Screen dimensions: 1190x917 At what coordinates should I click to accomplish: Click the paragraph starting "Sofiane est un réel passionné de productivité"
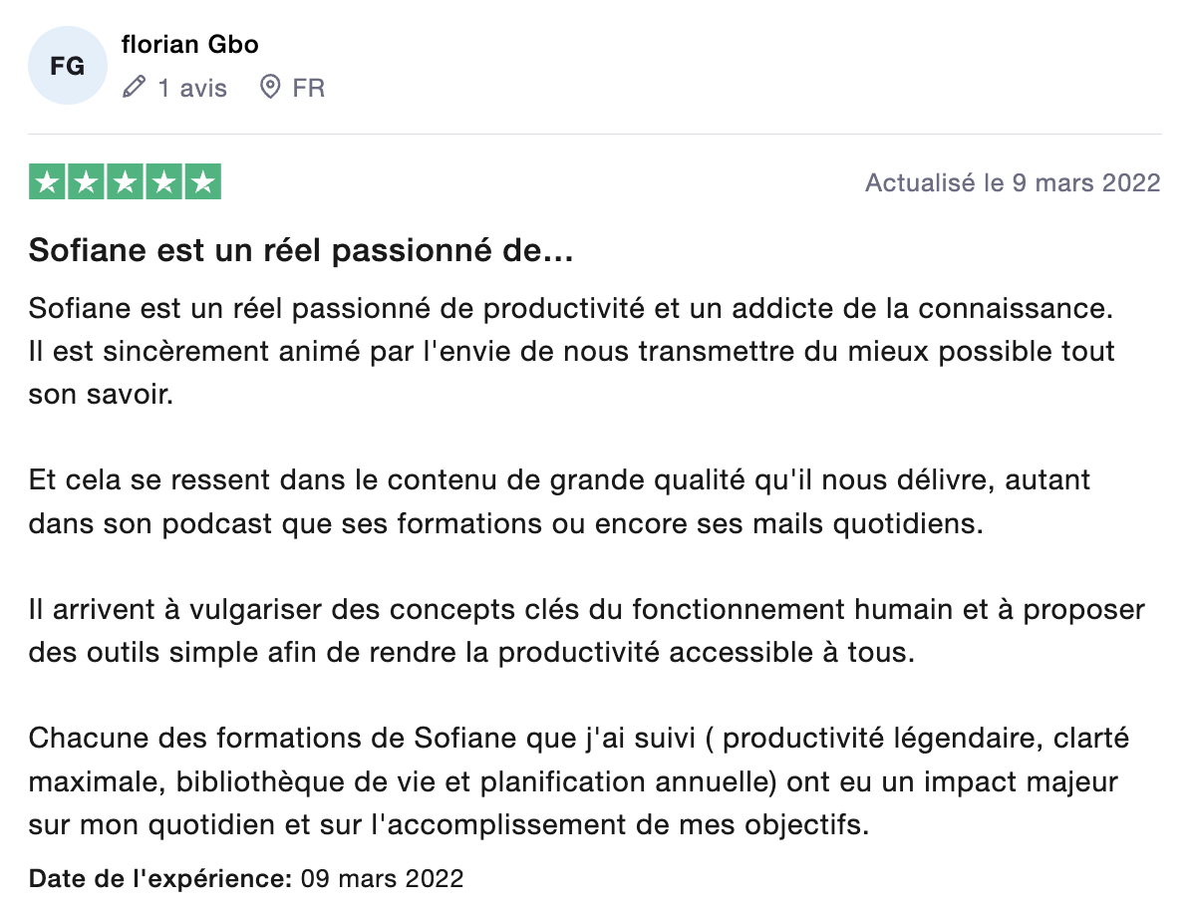[571, 351]
